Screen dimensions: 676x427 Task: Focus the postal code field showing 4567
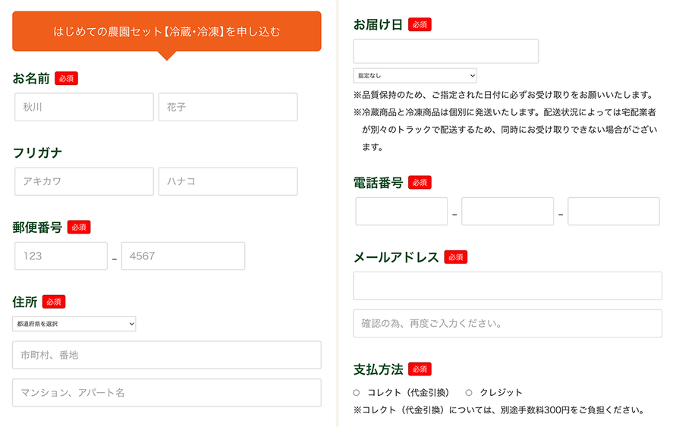pos(183,256)
